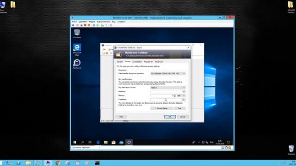Show hidden tray icons in VM taskbar
The image size is (296, 166).
(199, 142)
